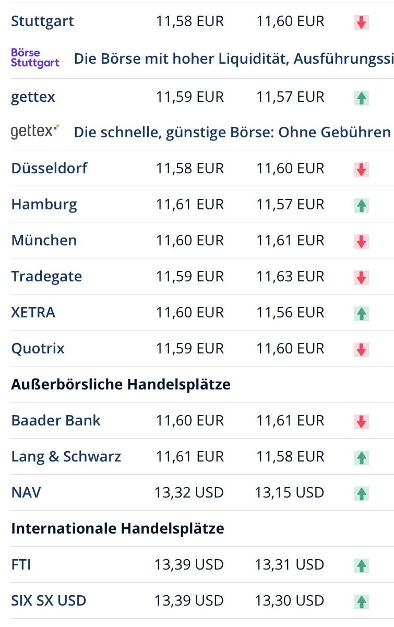Open the Baader Bank trading venue
This screenshot has width=394, height=627.
tap(56, 420)
